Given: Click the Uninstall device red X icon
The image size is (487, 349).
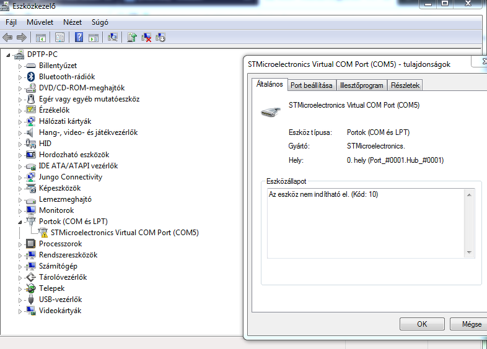Looking at the screenshot, I should click(146, 38).
